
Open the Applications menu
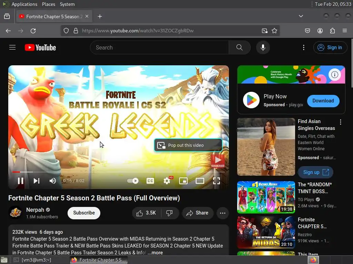24,4
